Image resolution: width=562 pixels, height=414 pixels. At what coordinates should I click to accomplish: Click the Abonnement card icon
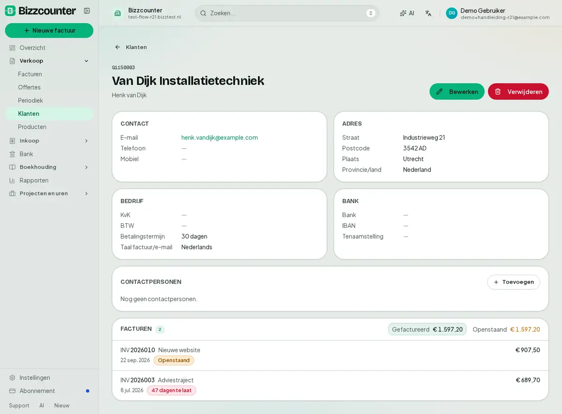click(x=12, y=391)
